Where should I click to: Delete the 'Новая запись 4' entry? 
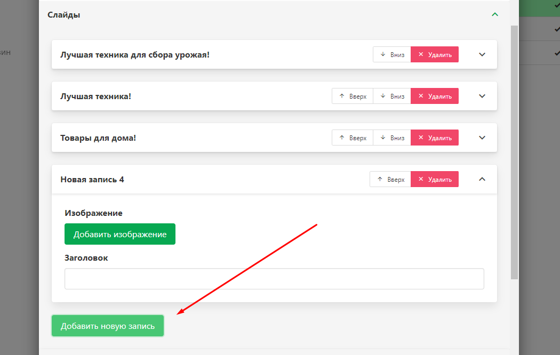435,179
